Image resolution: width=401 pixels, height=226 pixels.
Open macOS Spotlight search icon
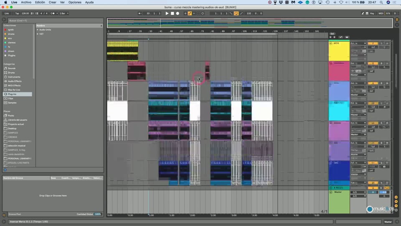[x=381, y=3]
